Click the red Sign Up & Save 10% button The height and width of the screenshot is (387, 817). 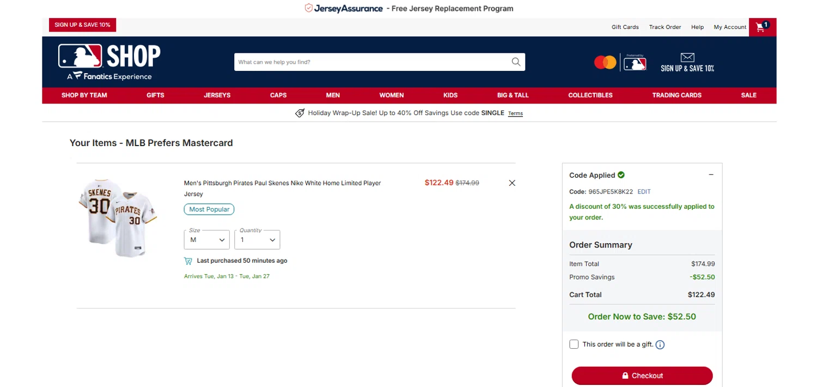82,25
